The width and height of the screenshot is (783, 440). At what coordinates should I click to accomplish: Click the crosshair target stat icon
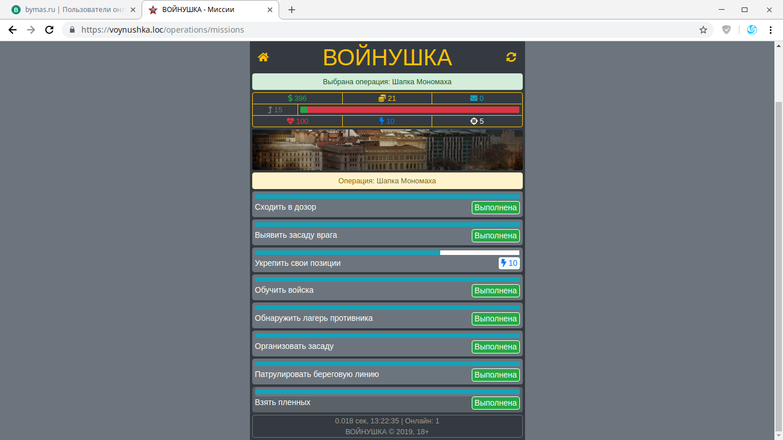point(476,121)
